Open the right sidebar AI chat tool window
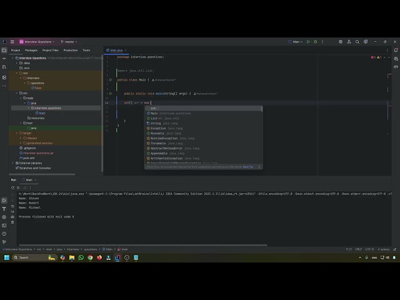Image resolution: width=400 pixels, height=300 pixels. tap(396, 58)
